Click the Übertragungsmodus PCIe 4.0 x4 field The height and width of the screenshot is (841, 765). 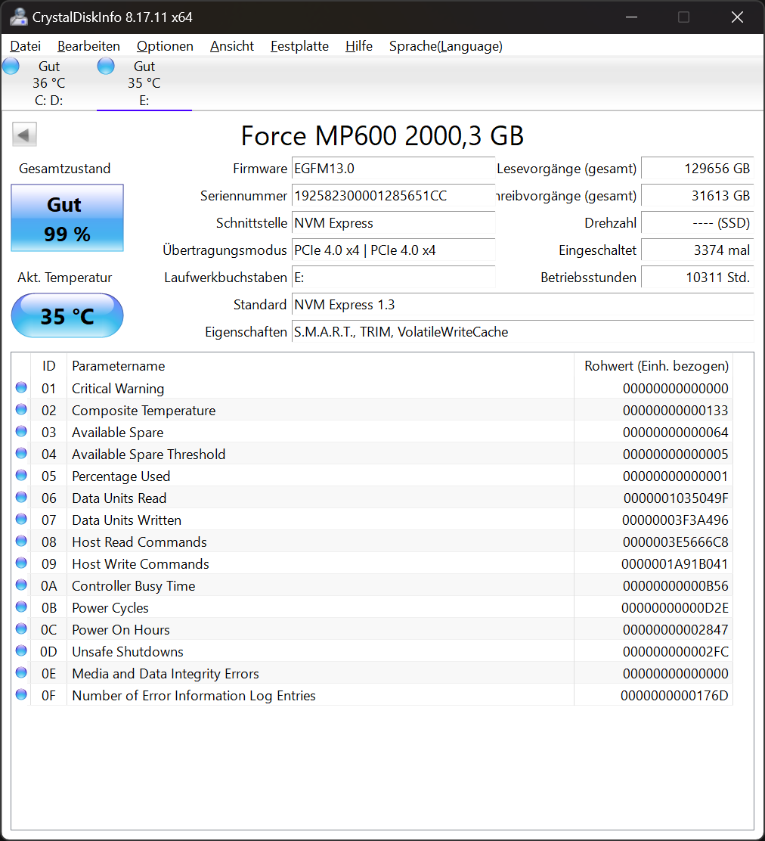(393, 250)
